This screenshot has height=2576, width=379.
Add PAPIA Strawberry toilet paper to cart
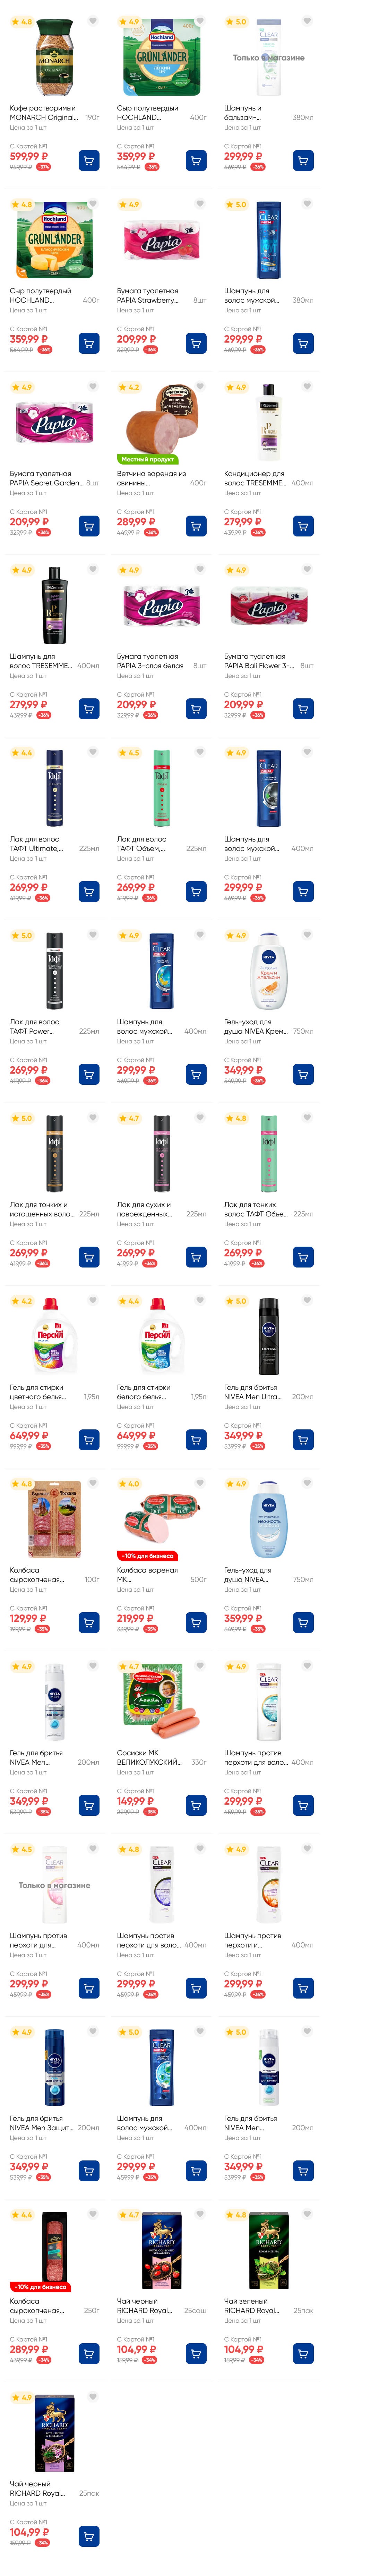[x=197, y=343]
